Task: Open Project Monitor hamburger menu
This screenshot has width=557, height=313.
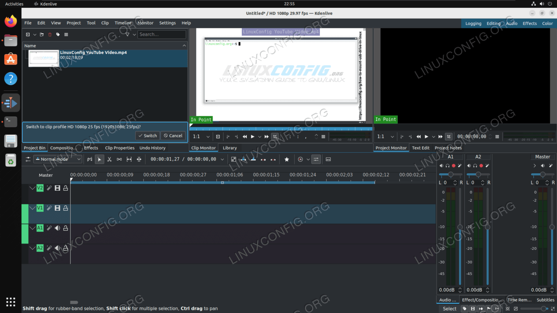Action: pyautogui.click(x=497, y=137)
